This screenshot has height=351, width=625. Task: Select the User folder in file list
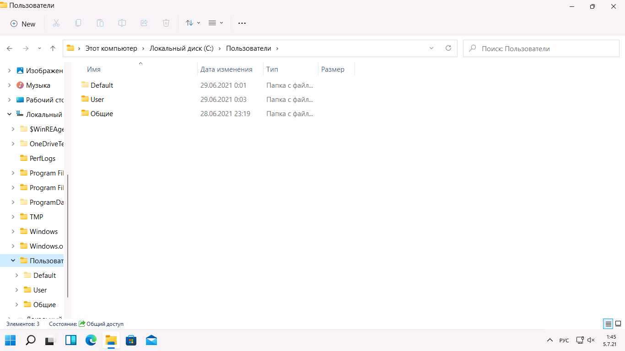[97, 100]
